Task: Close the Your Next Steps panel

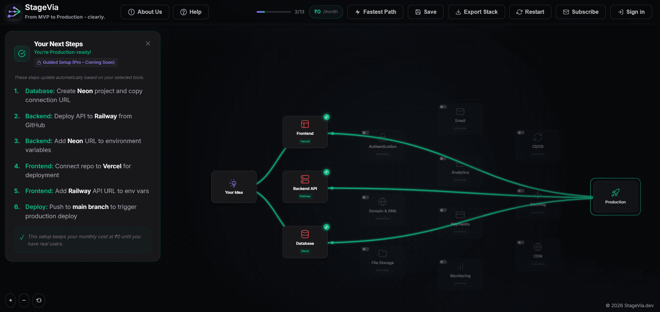Action: pos(148,43)
